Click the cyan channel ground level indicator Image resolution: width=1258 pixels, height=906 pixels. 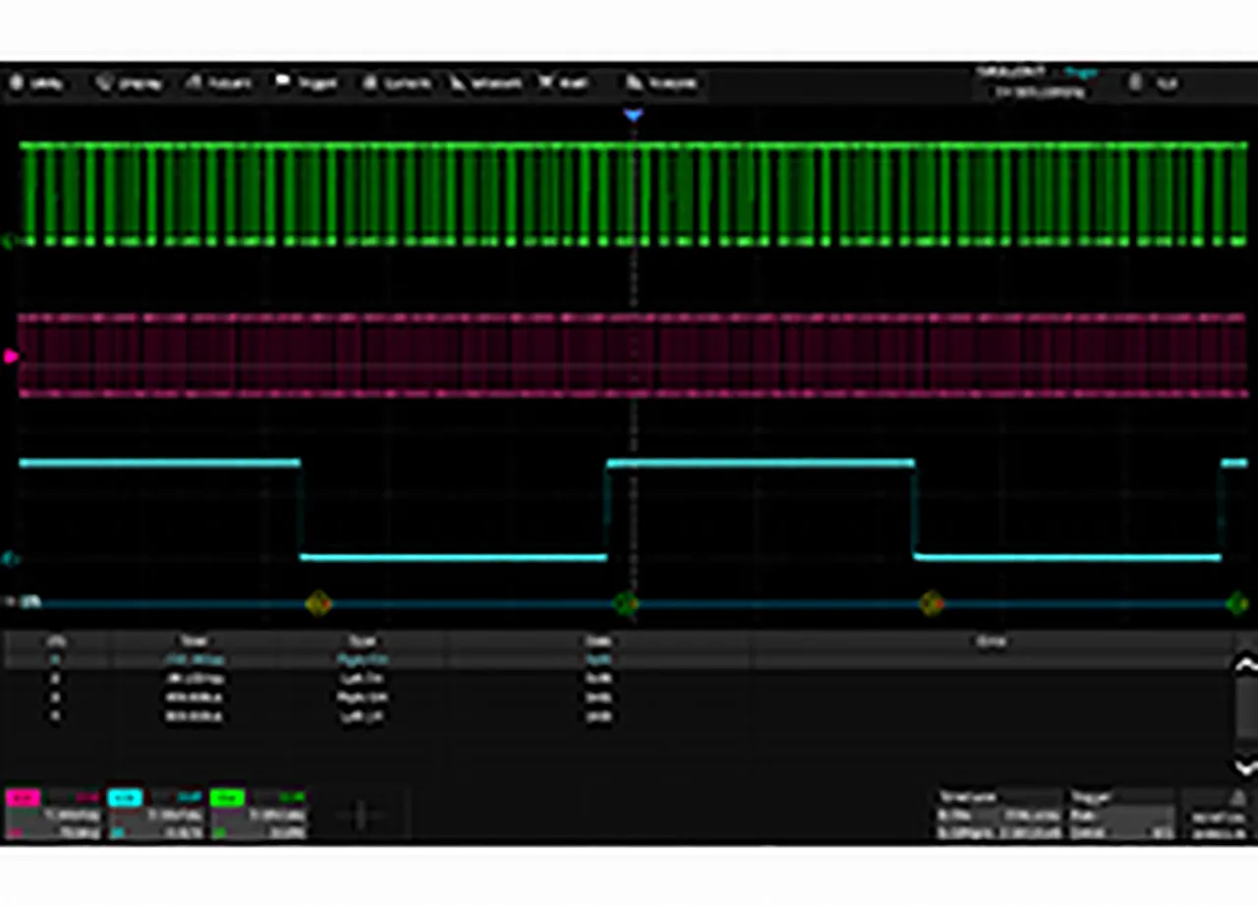click(x=10, y=560)
